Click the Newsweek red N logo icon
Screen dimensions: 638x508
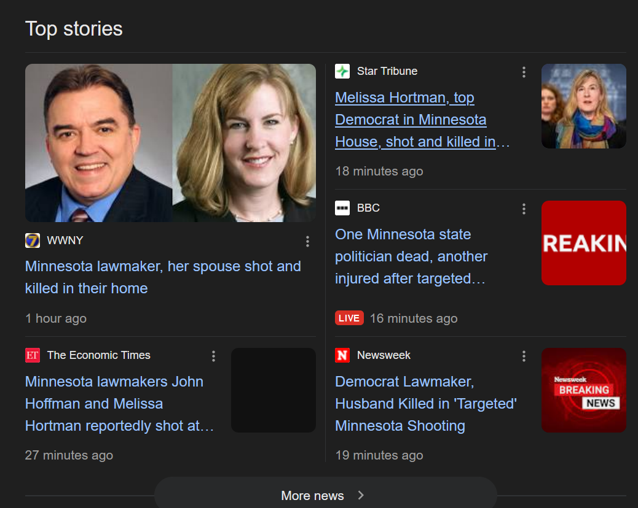(342, 355)
